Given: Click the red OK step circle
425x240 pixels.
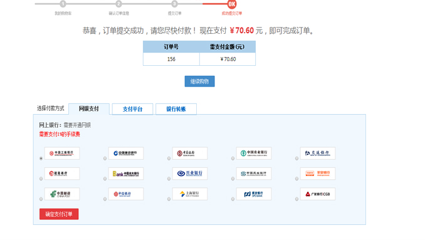Looking at the screenshot, I should (232, 4).
